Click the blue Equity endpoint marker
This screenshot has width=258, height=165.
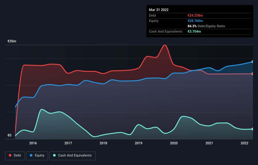pos(253,62)
